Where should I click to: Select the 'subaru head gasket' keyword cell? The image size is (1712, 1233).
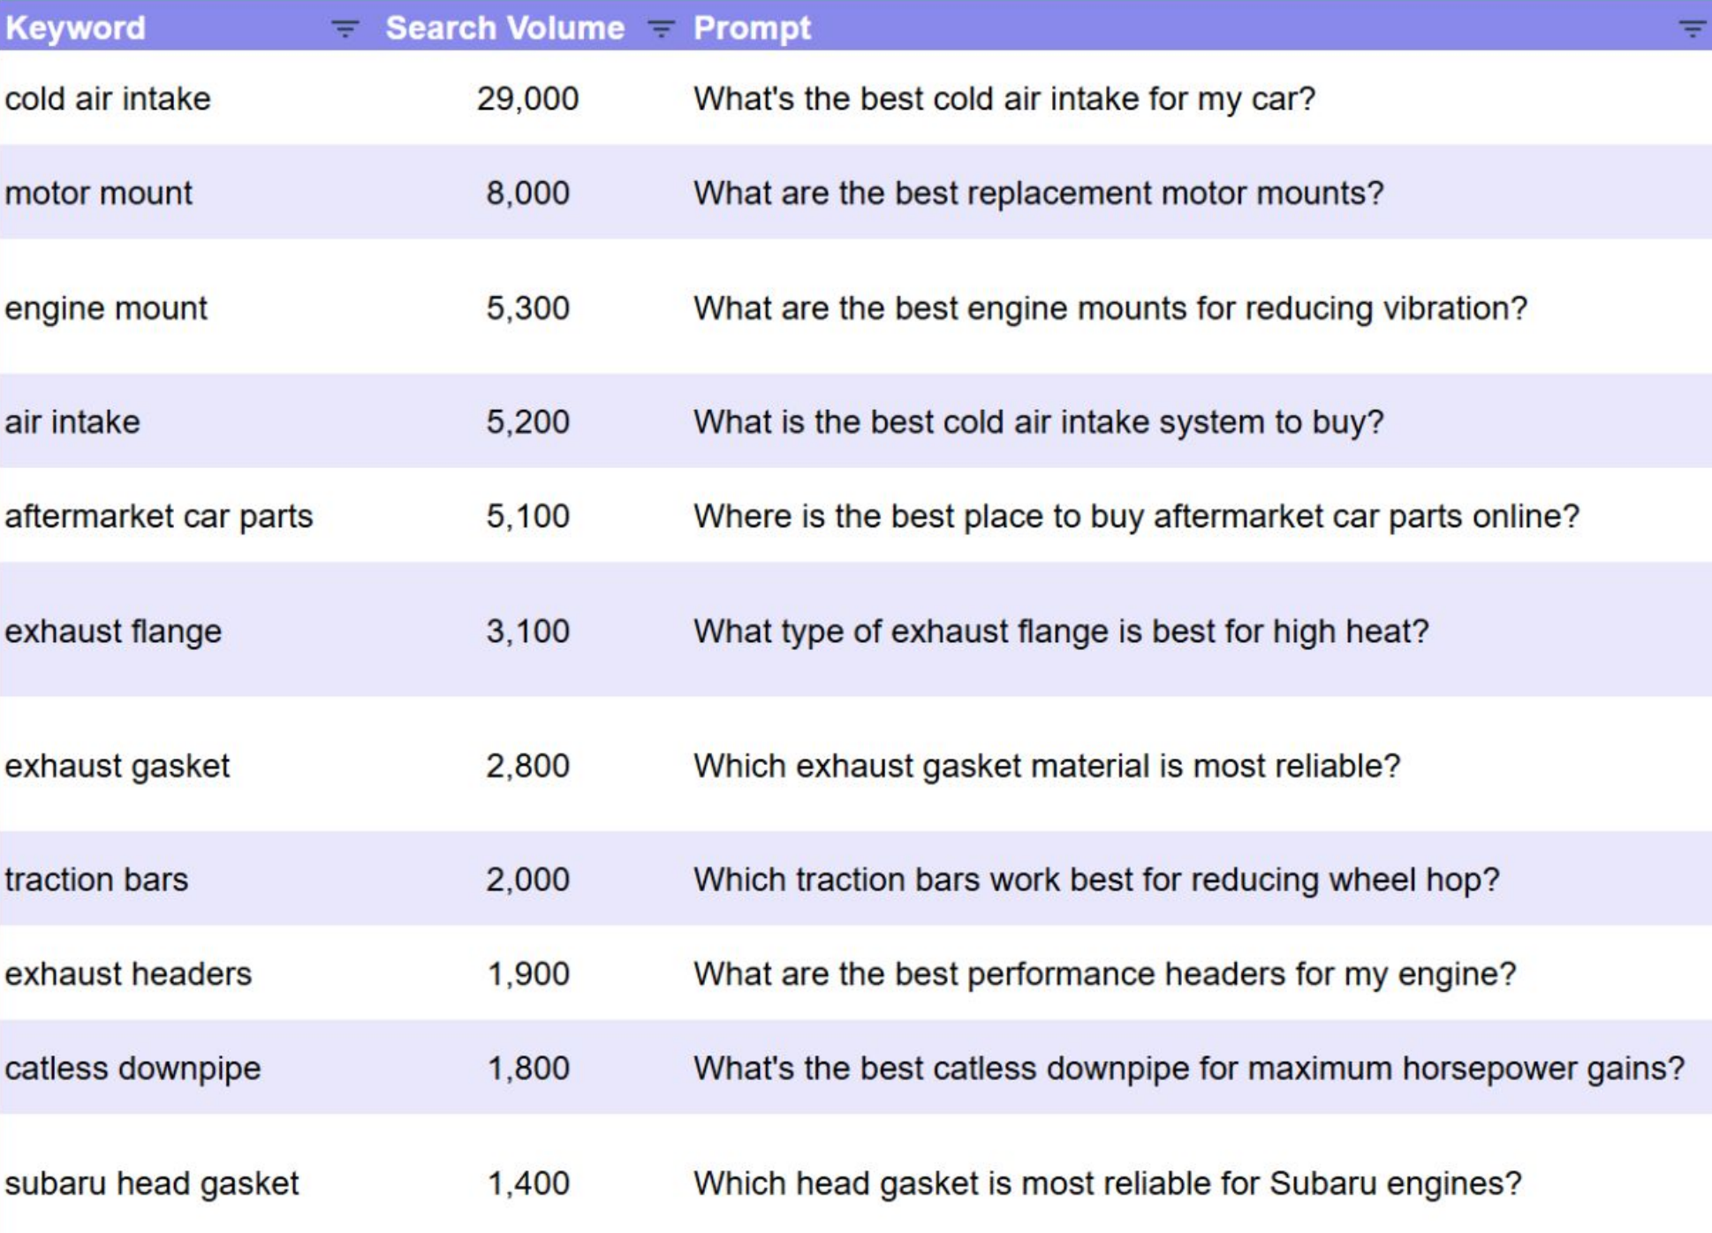coord(152,1183)
